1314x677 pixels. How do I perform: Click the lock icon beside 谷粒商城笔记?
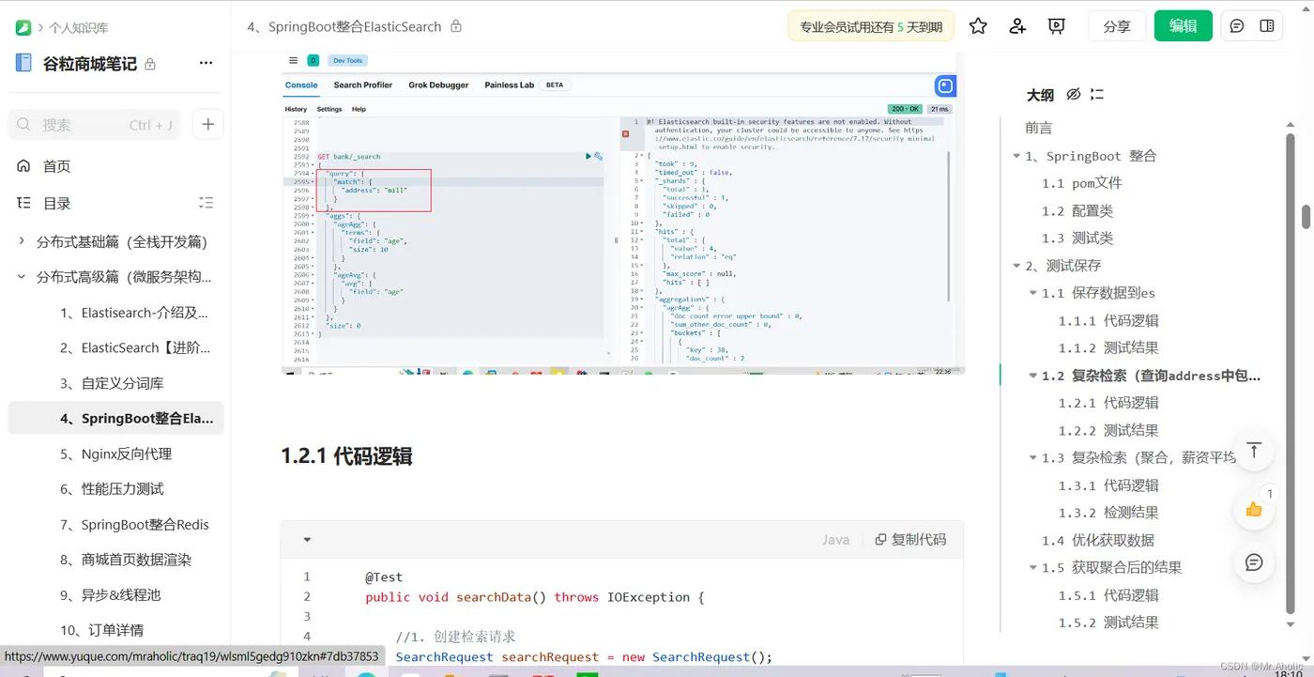coord(150,64)
